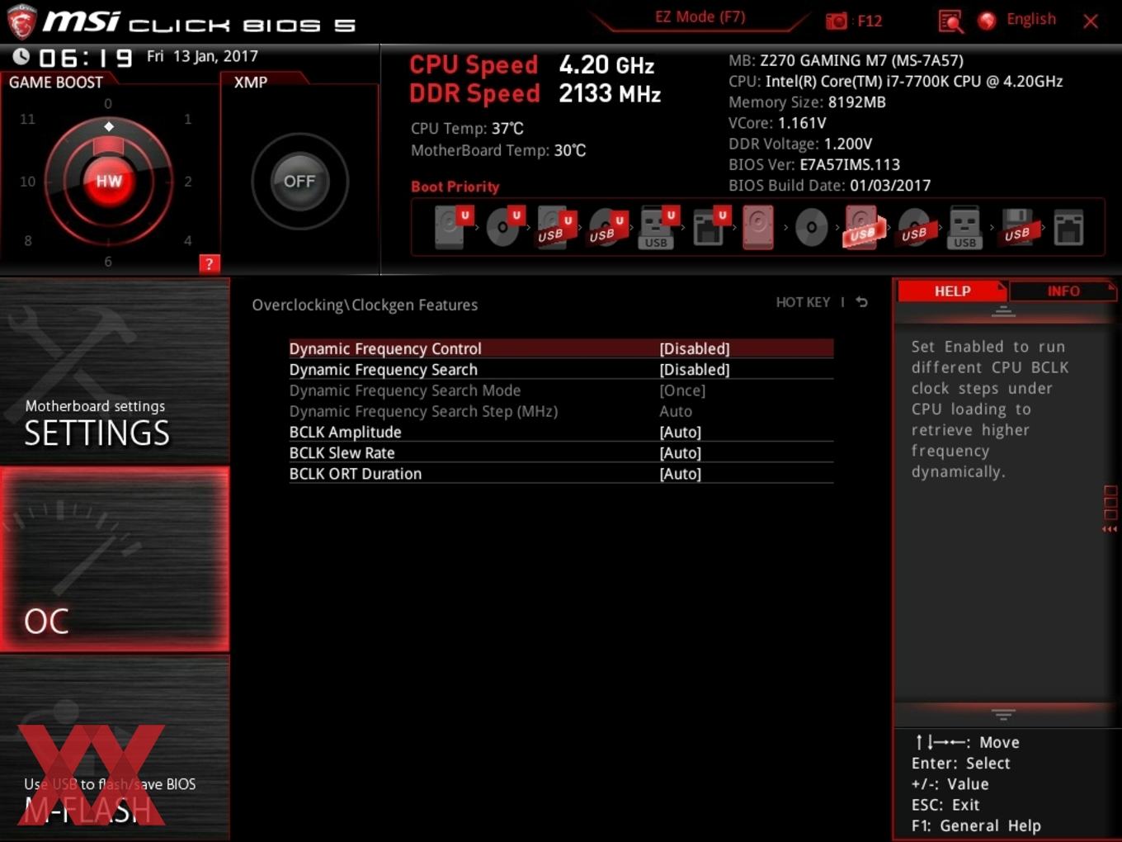Select the UEFI network boot icon

click(x=709, y=227)
